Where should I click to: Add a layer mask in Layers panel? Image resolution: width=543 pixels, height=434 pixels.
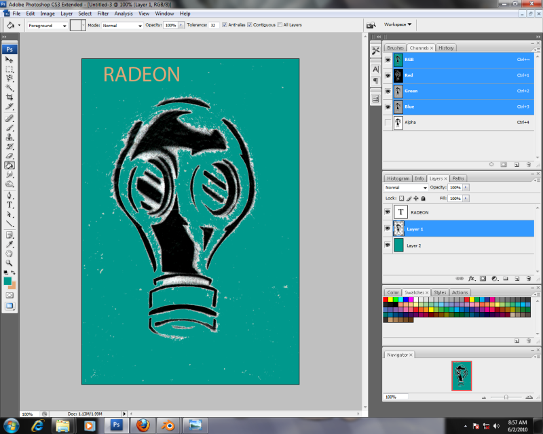pyautogui.click(x=483, y=279)
